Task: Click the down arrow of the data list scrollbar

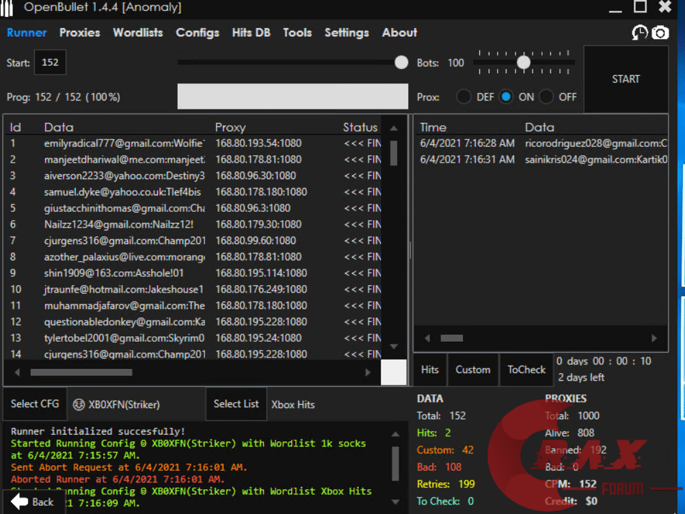Action: pos(394,347)
